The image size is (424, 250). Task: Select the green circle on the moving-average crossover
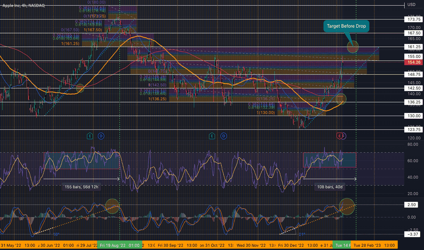coord(80,88)
